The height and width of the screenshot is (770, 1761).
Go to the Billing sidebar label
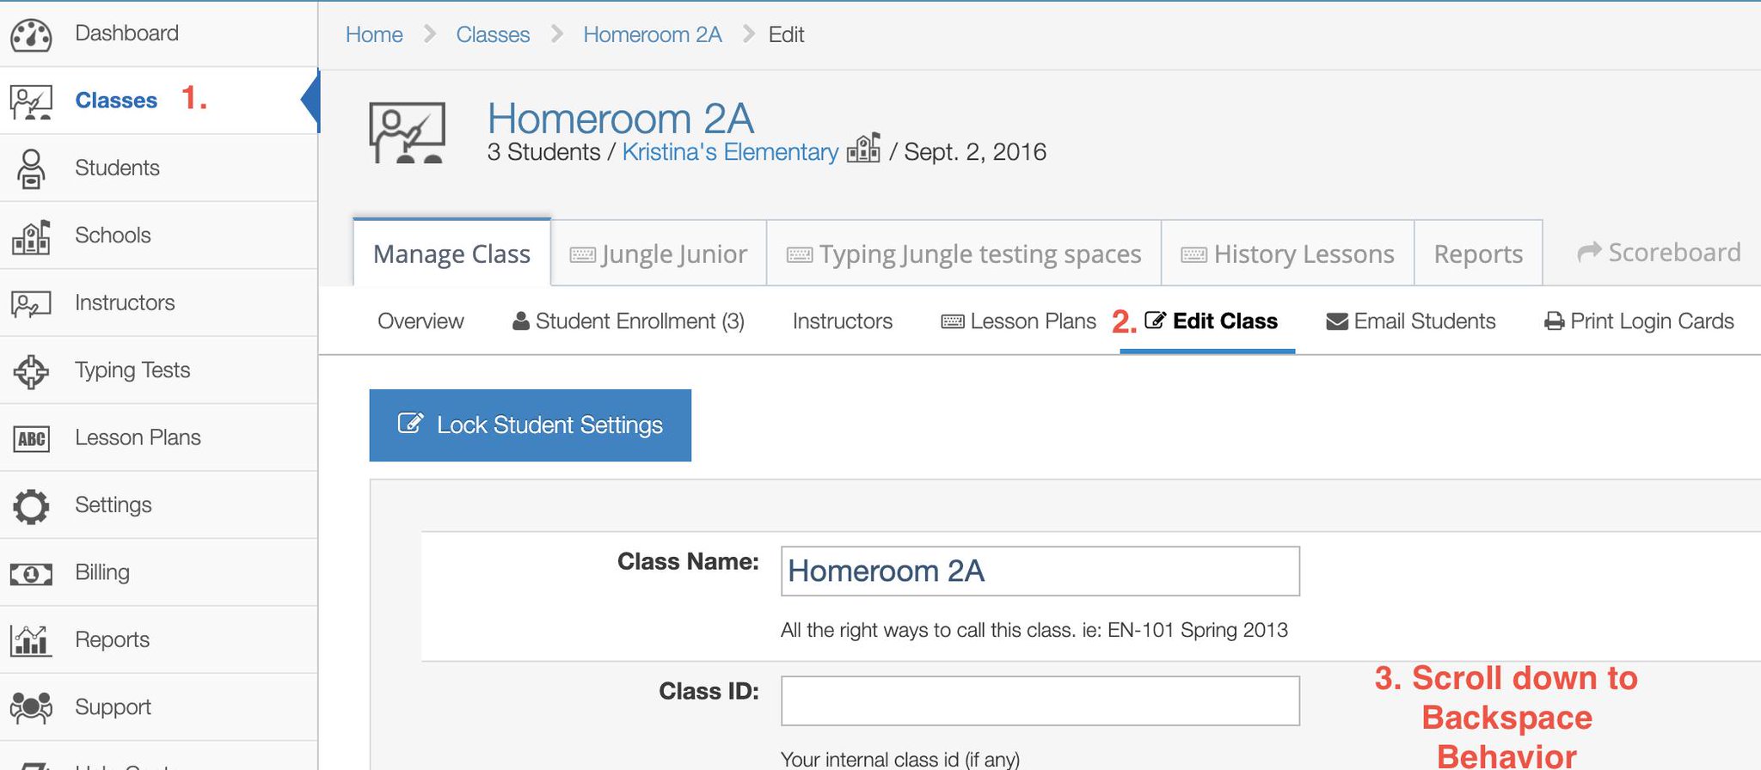click(102, 572)
